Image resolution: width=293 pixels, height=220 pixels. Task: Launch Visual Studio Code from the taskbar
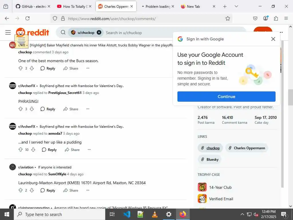[127, 214]
